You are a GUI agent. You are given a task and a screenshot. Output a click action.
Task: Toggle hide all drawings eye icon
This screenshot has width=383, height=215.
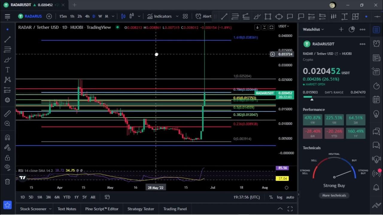point(7,167)
